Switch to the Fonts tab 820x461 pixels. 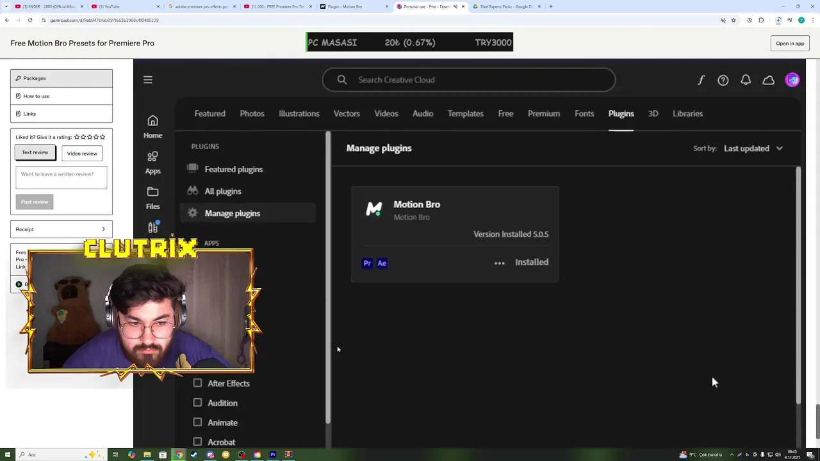pos(584,113)
